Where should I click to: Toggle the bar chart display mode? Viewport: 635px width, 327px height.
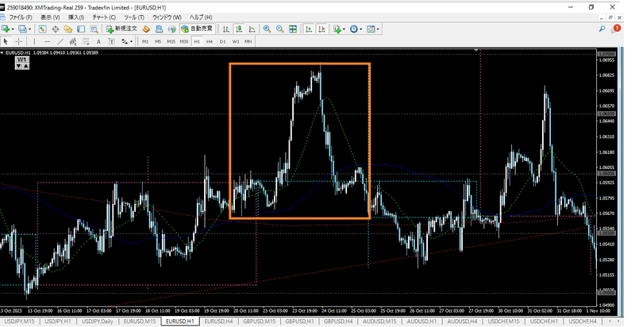tap(226, 29)
